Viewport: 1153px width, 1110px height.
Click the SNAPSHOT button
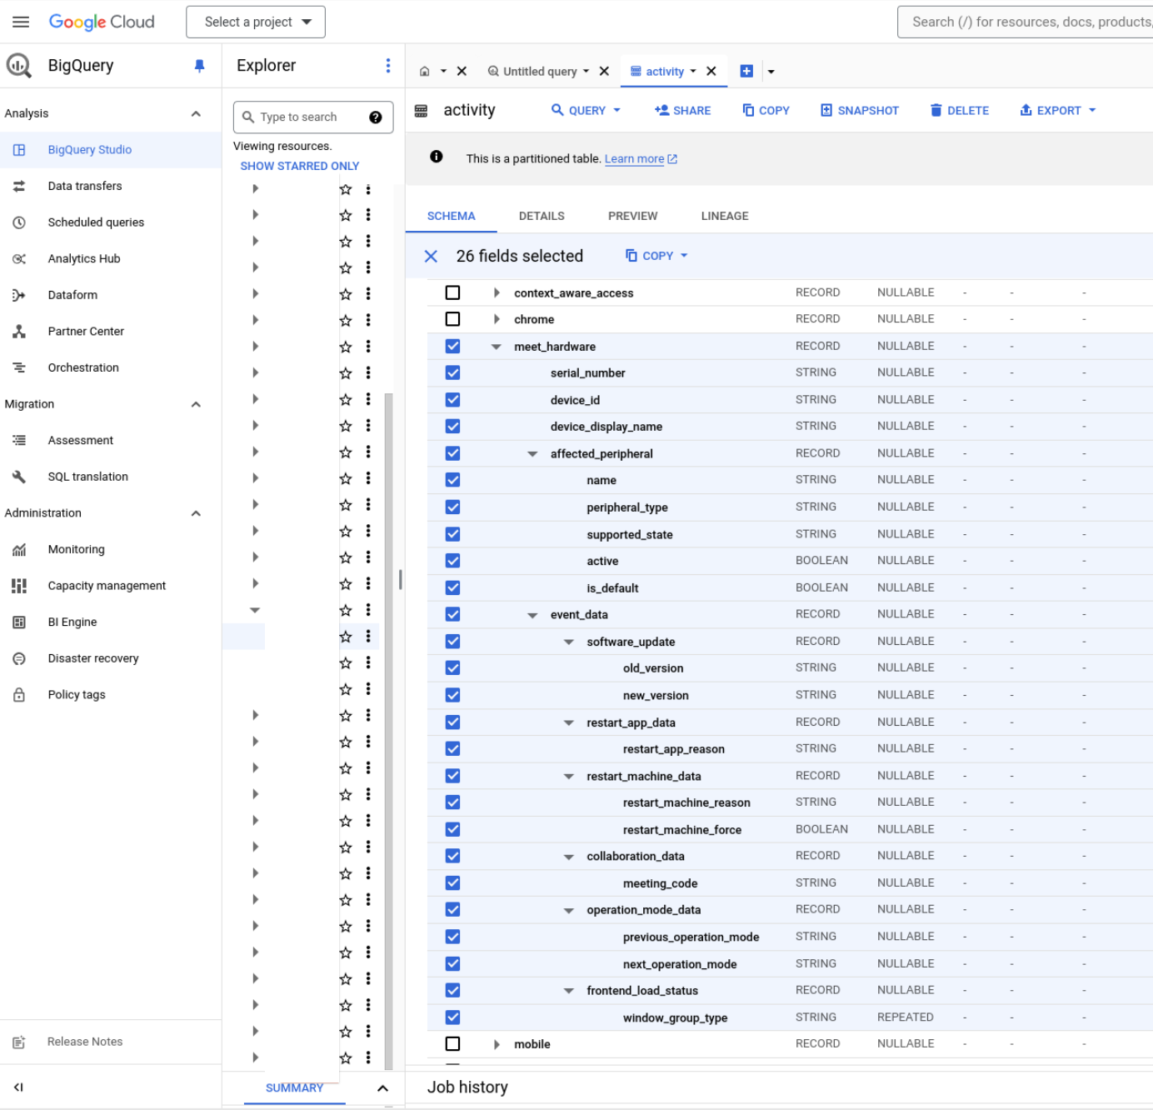coord(860,111)
